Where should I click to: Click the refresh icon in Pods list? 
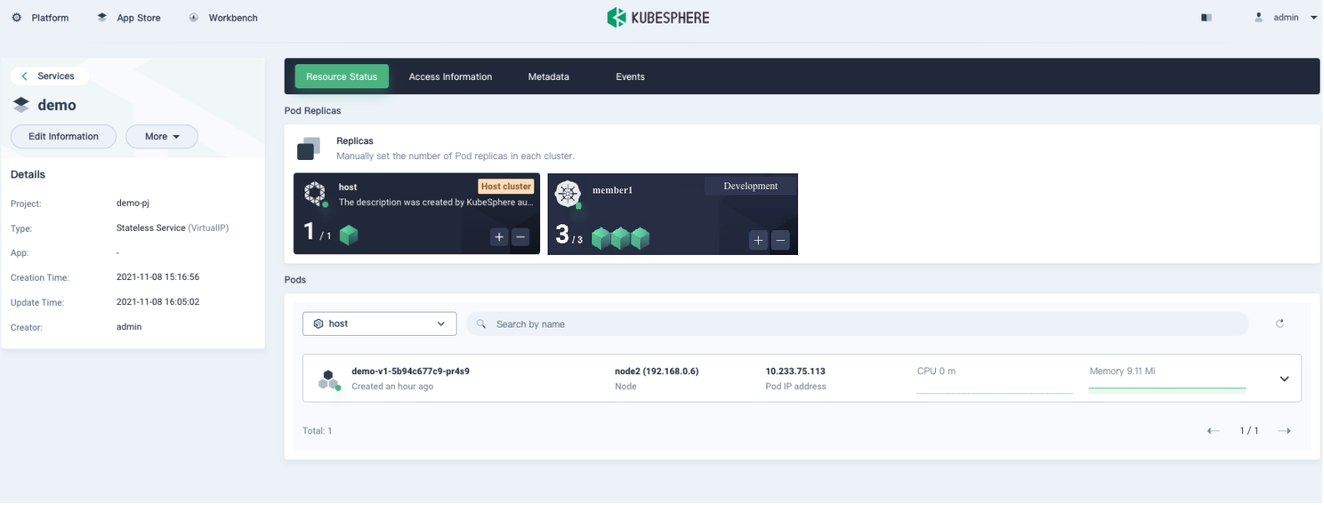pyautogui.click(x=1280, y=323)
